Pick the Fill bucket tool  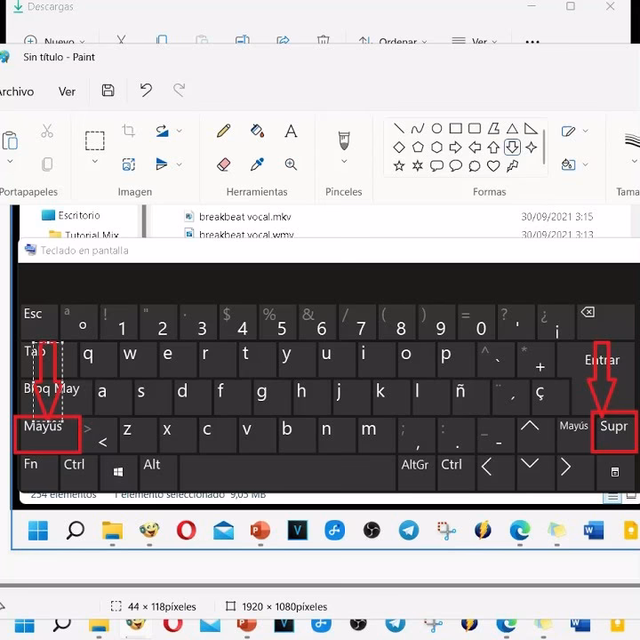257,132
